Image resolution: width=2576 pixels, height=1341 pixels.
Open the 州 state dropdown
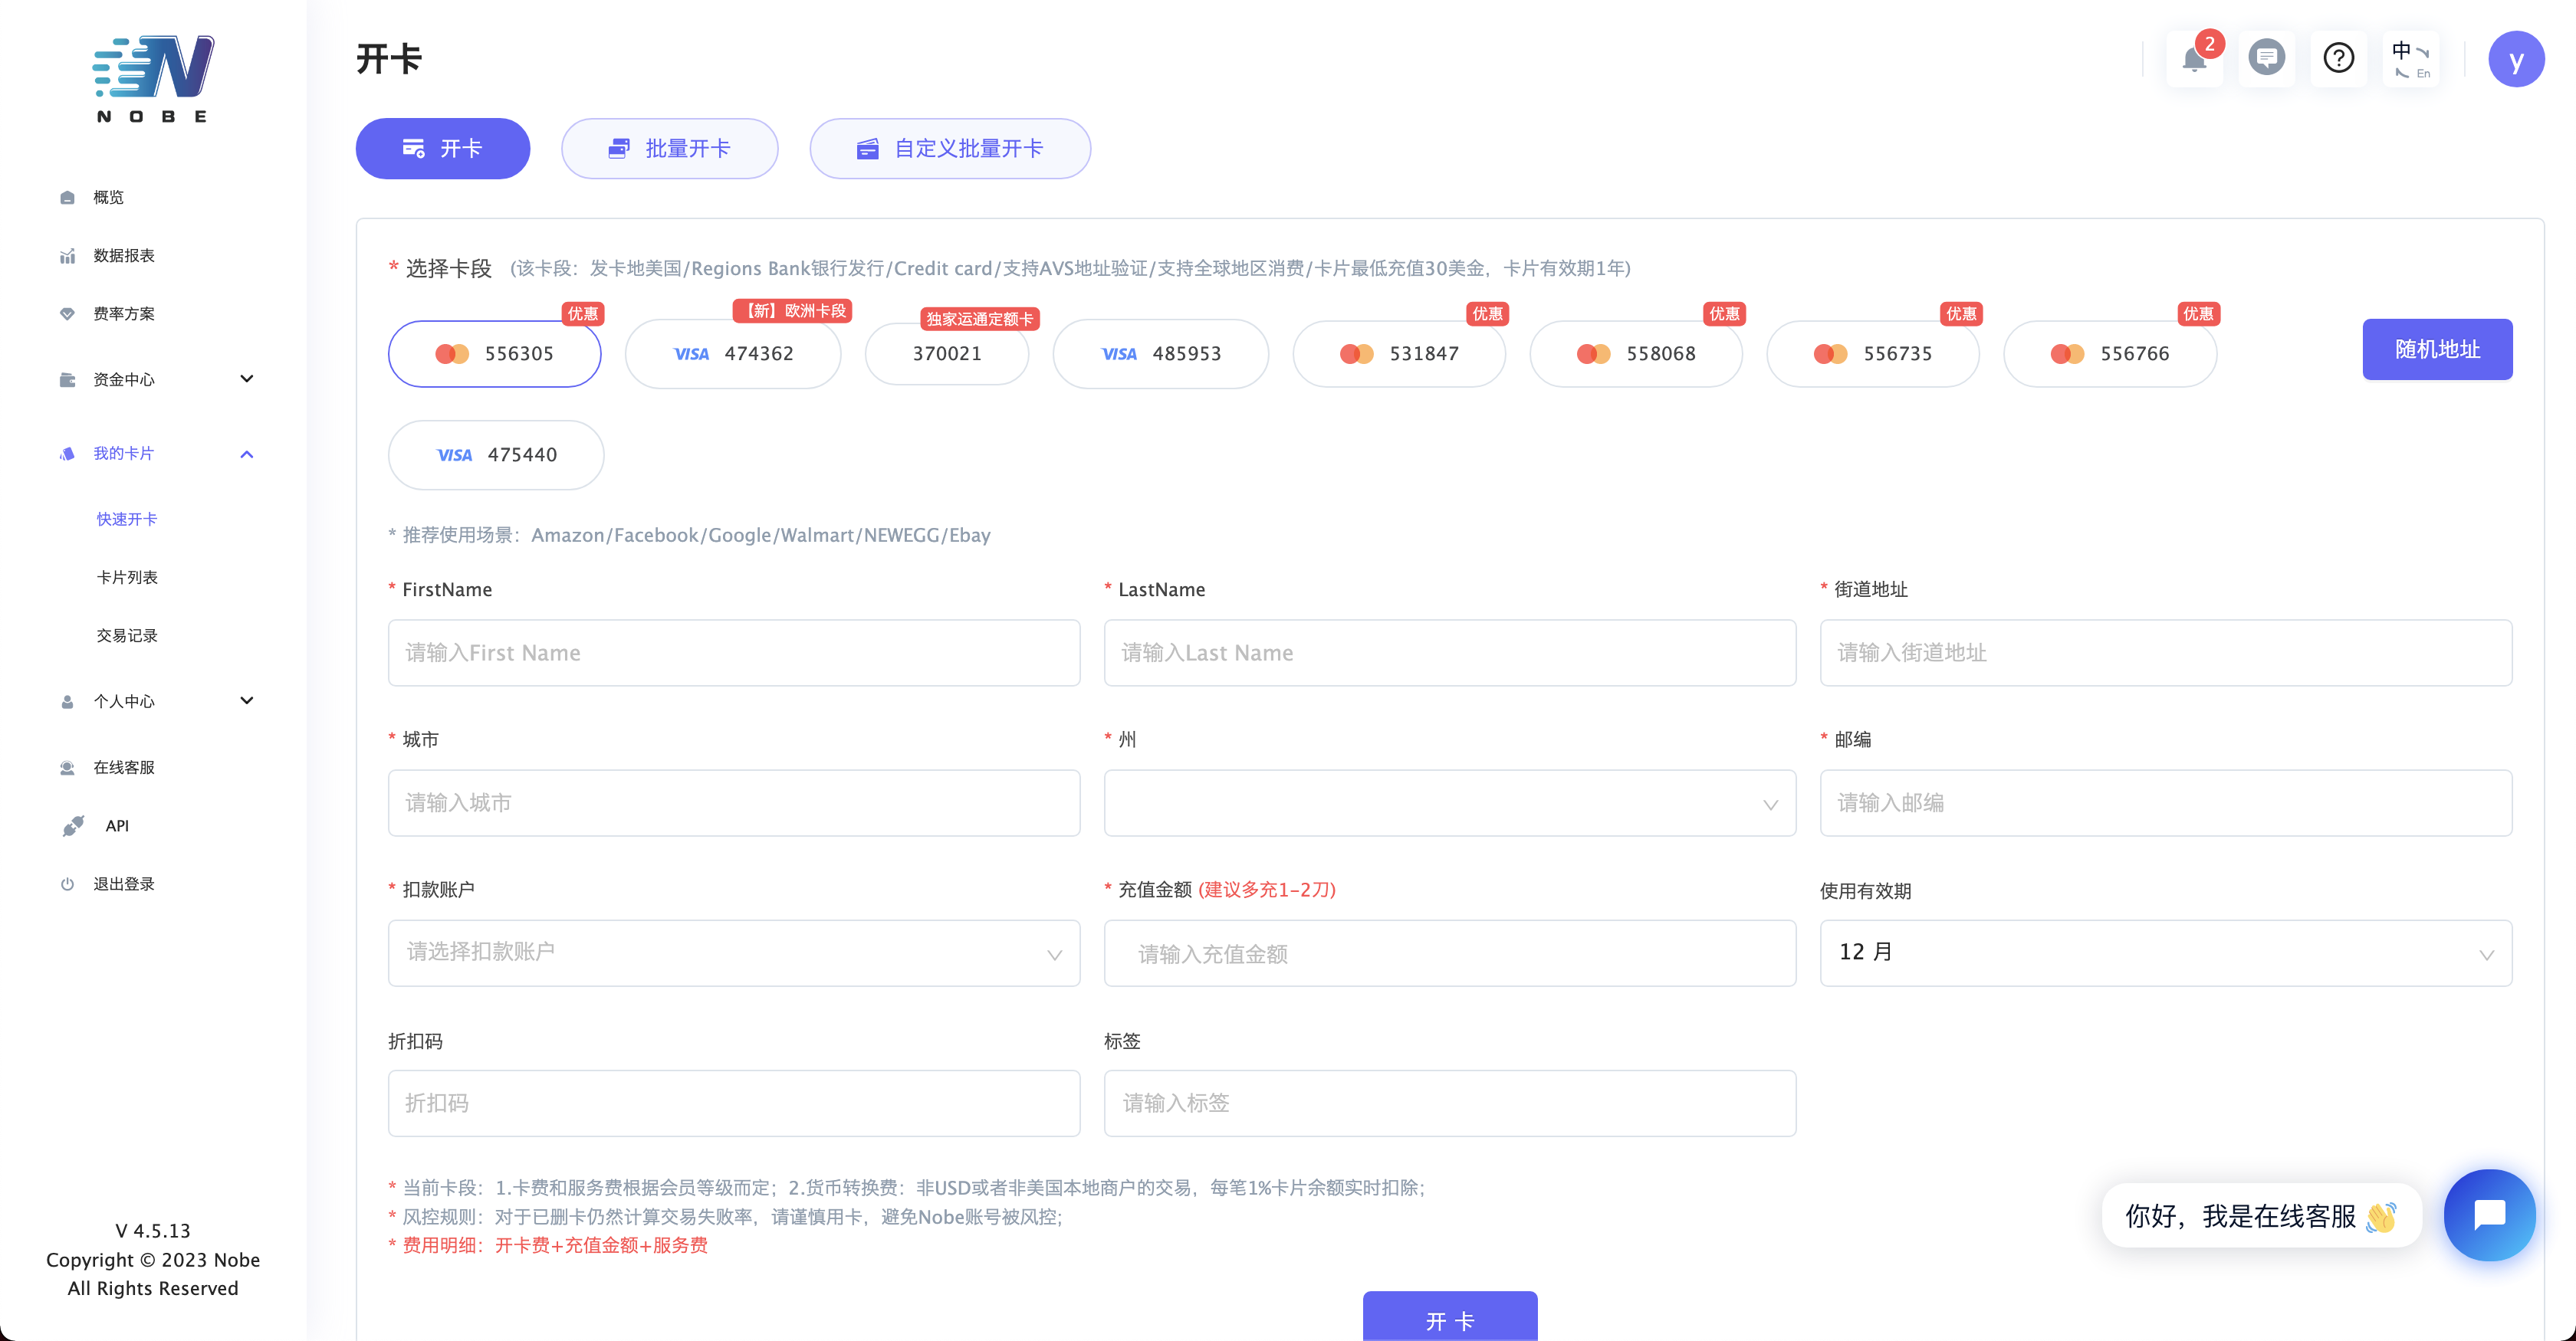(1449, 803)
